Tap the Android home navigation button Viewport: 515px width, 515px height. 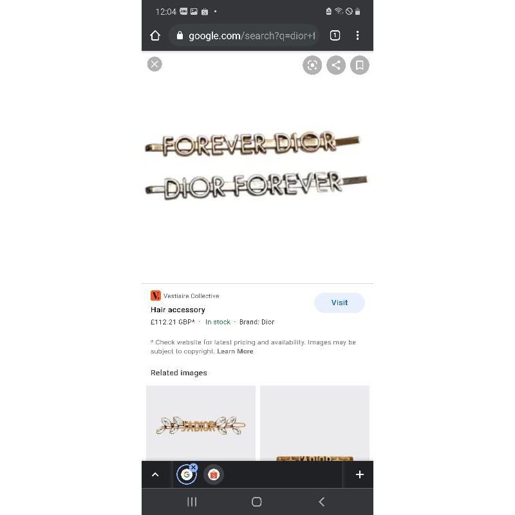click(256, 501)
